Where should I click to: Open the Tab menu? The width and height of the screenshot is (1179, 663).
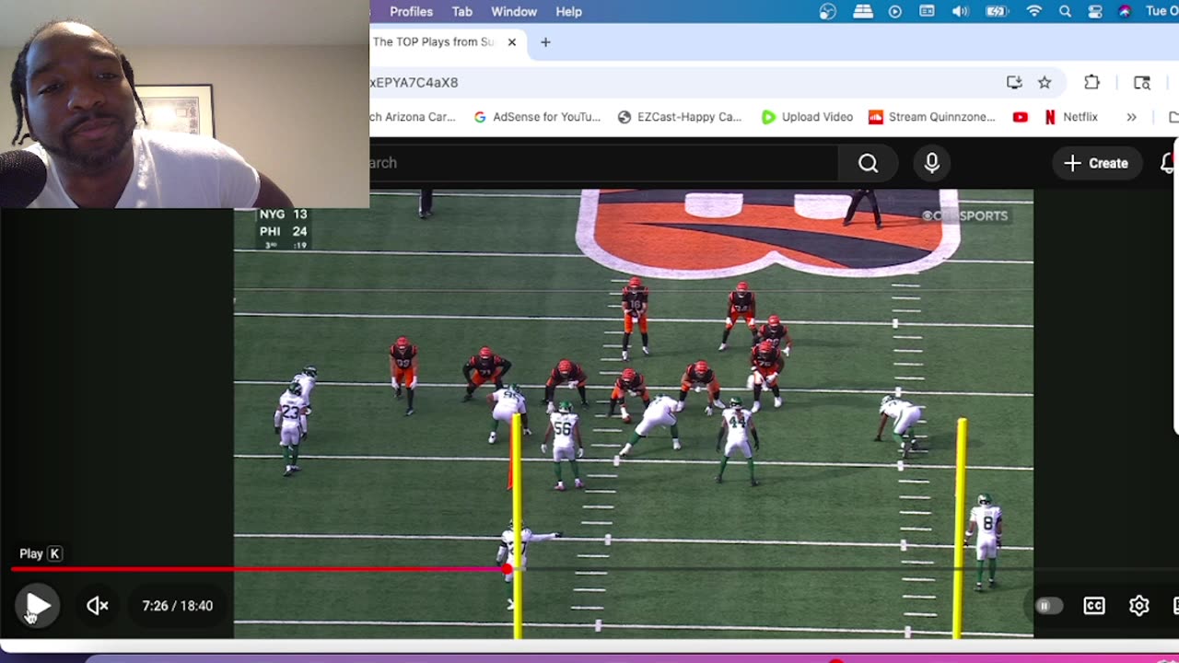pyautogui.click(x=461, y=12)
